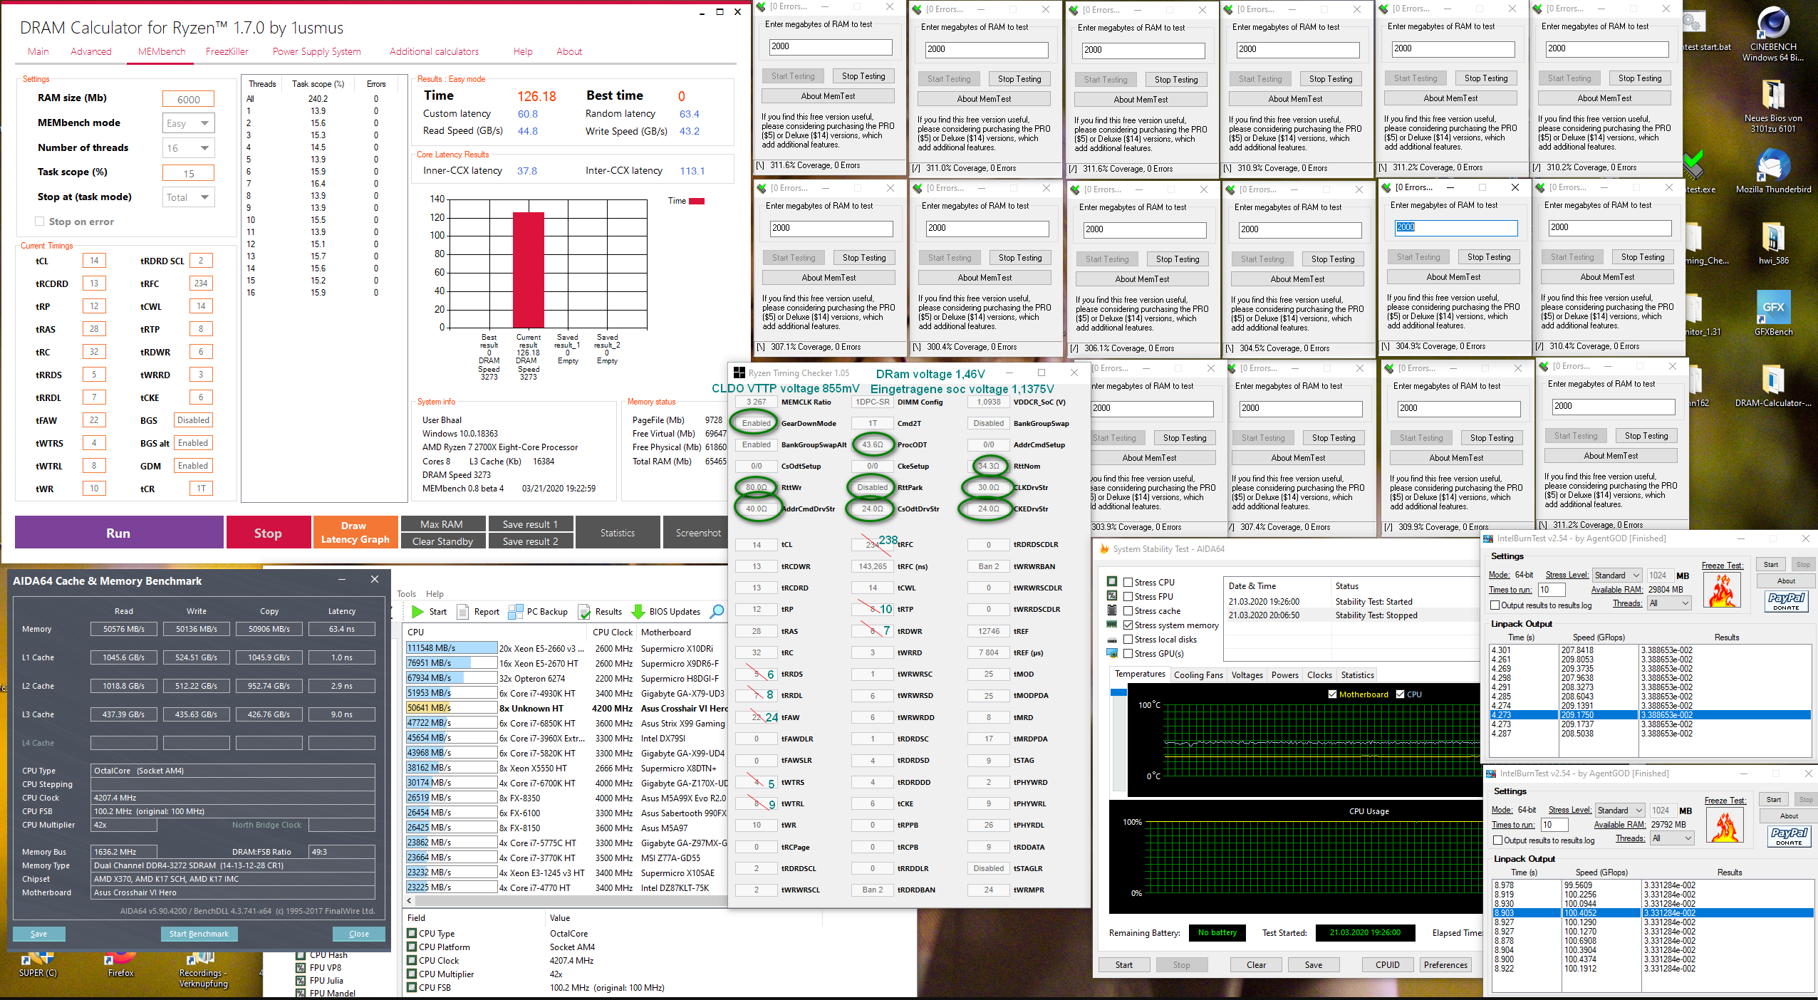This screenshot has height=1000, width=1818.
Task: Open the Voltages tab in stability test
Action: pos(1247,675)
